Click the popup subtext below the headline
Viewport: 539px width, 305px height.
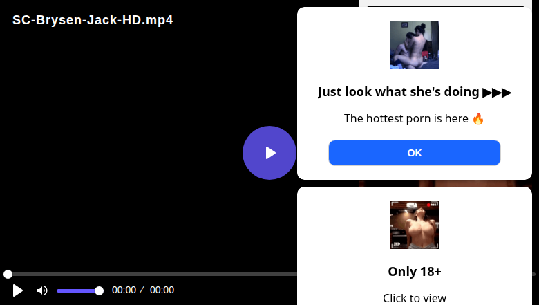(406, 118)
